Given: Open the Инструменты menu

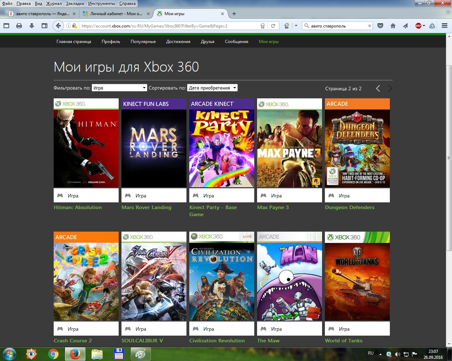Looking at the screenshot, I should click(102, 4).
